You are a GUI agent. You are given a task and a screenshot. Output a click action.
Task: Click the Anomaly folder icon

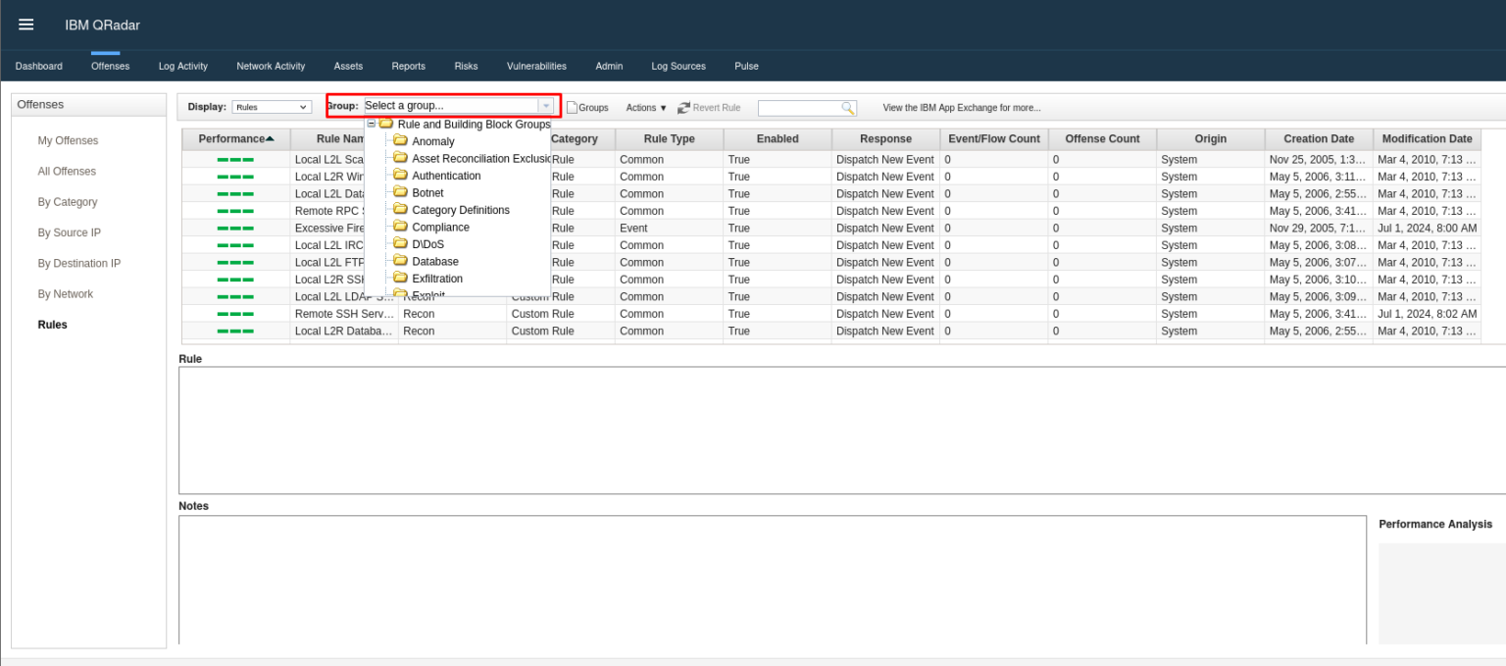[x=400, y=141]
